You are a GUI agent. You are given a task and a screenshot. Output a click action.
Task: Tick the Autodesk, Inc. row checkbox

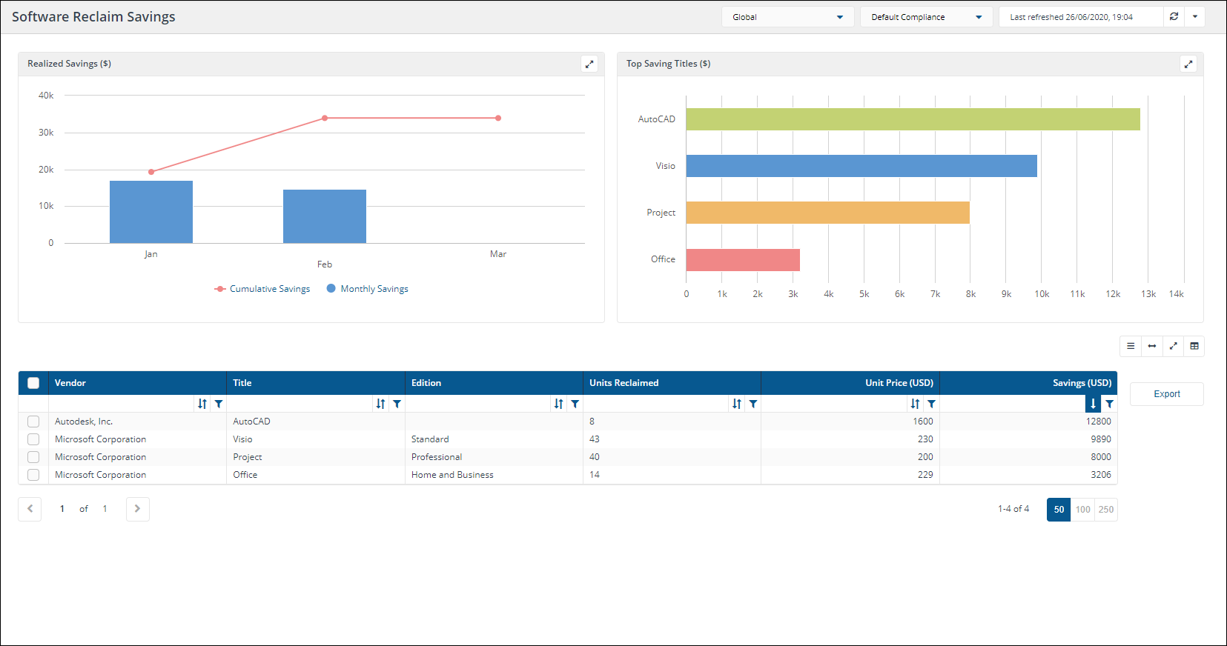coord(33,422)
